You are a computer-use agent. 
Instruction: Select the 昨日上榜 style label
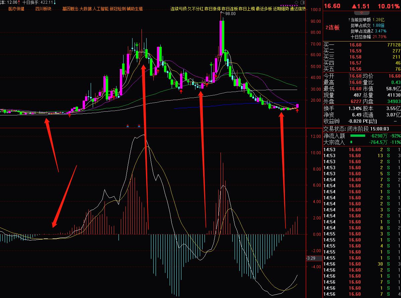(247, 9)
